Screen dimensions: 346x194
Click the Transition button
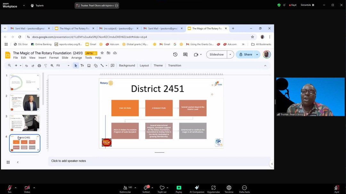[x=175, y=66]
